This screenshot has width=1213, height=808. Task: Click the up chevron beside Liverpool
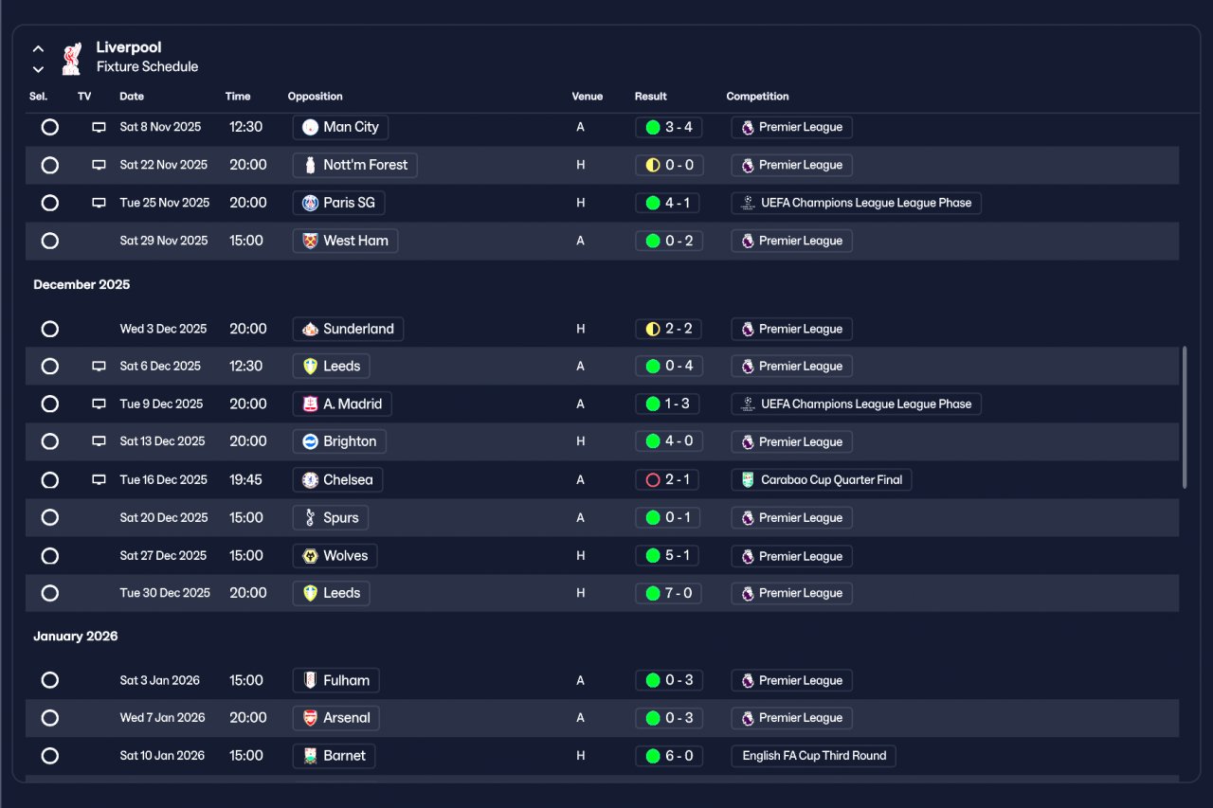point(38,48)
